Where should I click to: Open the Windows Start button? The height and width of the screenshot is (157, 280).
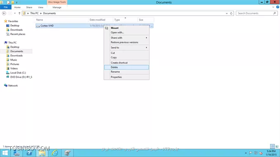point(5,153)
